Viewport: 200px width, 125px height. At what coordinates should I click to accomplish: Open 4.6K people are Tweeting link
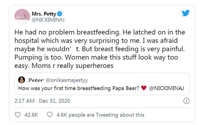tap(100, 115)
